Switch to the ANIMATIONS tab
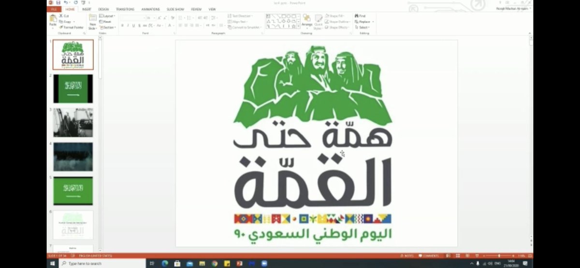580x268 pixels. [151, 9]
